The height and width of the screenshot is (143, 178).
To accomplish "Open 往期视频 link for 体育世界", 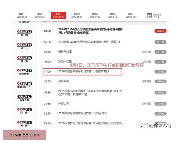I will (x=146, y=104).
